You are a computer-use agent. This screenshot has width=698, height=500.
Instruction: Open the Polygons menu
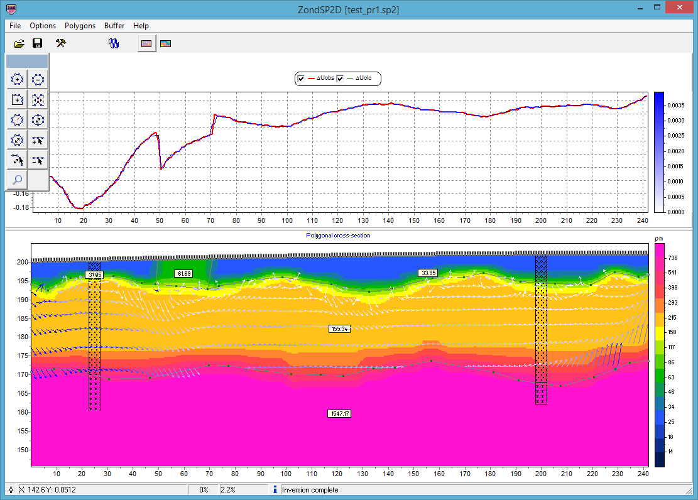(x=80, y=26)
